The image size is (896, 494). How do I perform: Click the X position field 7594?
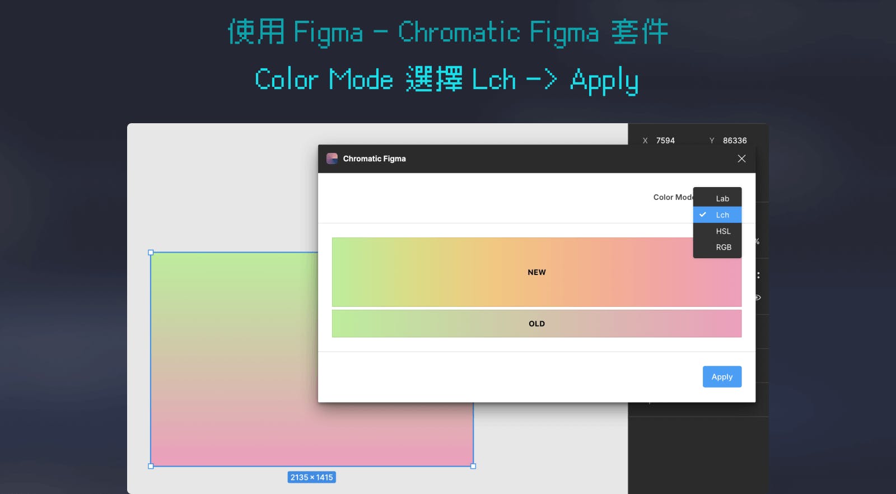(665, 141)
